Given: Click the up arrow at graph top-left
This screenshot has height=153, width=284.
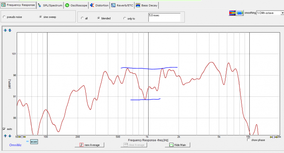Looking at the screenshot, I should 5,30.
